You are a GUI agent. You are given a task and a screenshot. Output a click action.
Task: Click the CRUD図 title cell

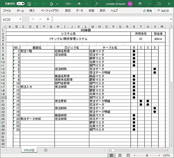86,30
